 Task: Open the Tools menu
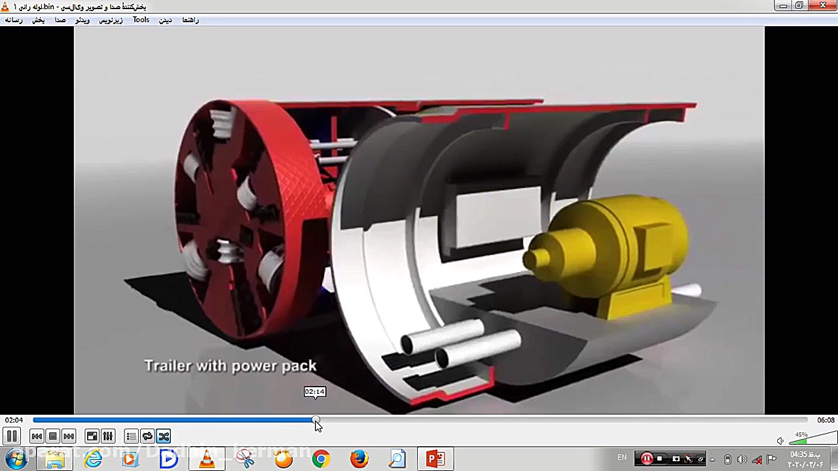[x=141, y=20]
